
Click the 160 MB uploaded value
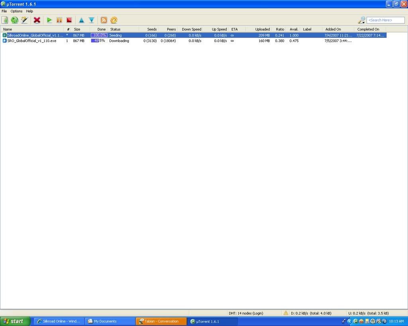click(x=264, y=41)
